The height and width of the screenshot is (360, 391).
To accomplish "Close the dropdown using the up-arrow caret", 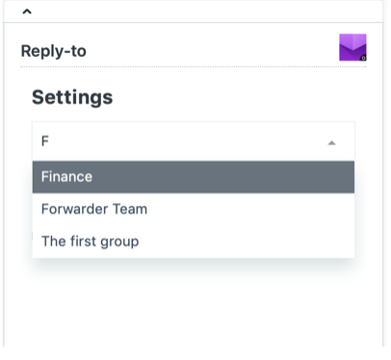I will [x=331, y=143].
